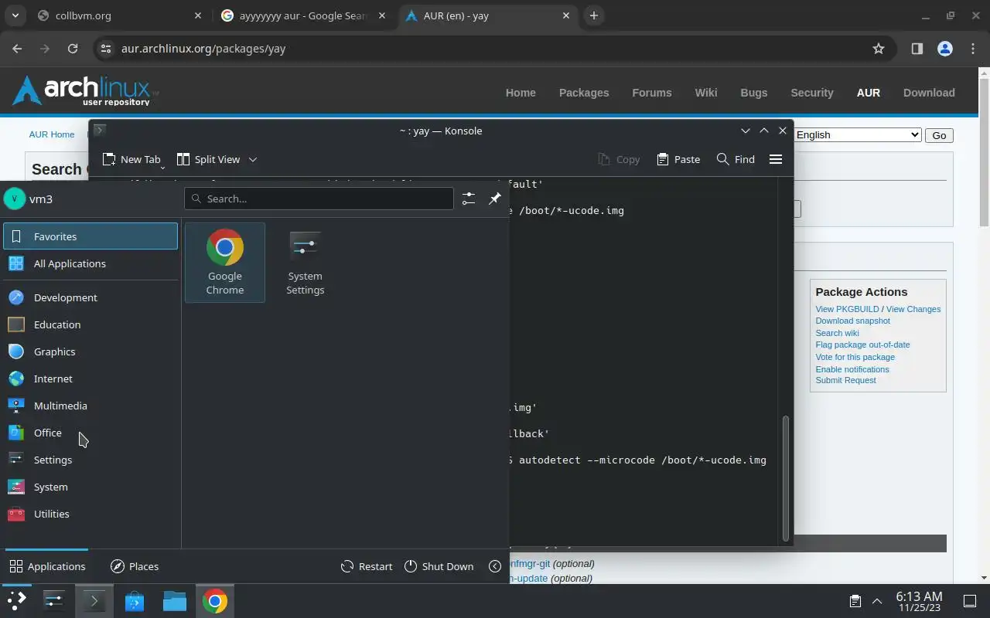Image resolution: width=990 pixels, height=618 pixels.
Task: Click the Chrome address bar URL
Action: point(203,49)
